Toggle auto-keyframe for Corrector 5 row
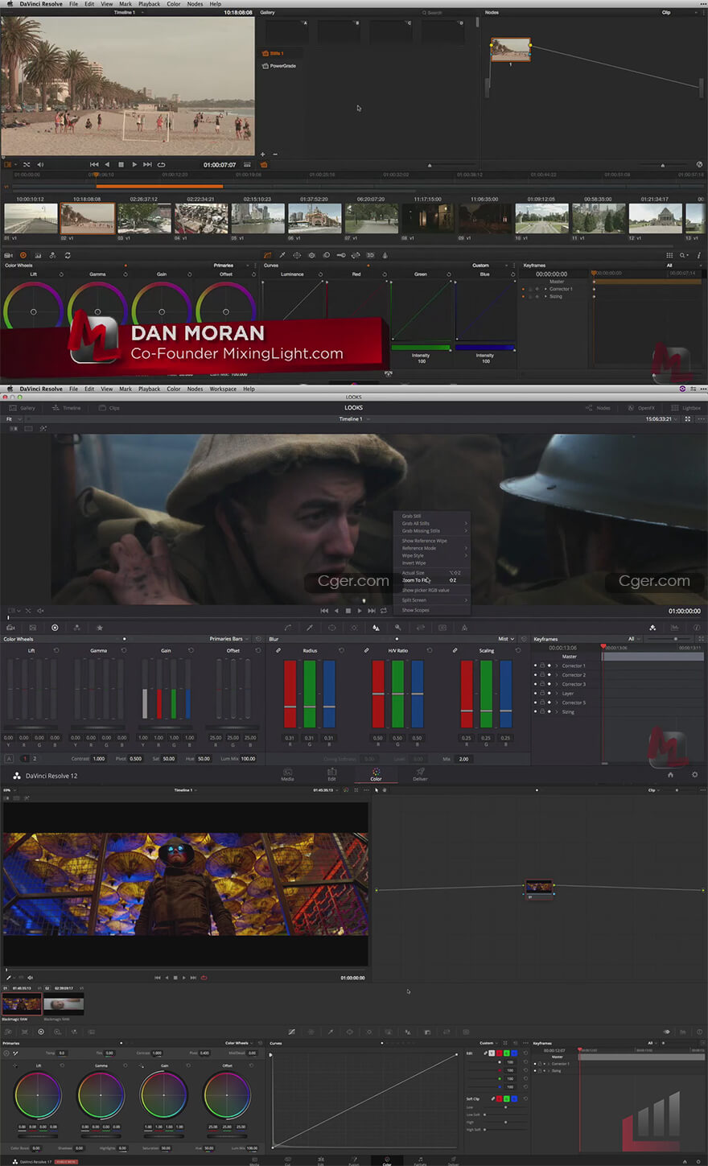 click(x=550, y=702)
